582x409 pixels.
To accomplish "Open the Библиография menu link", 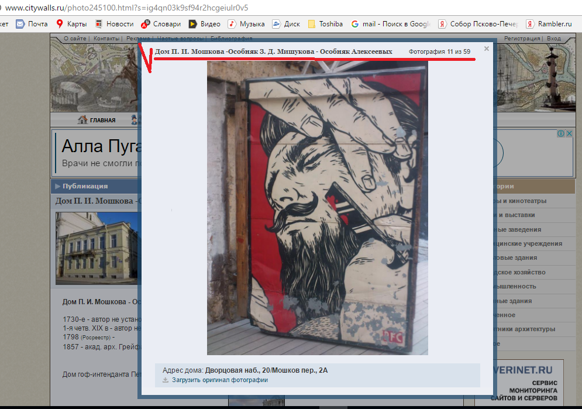I will [231, 38].
